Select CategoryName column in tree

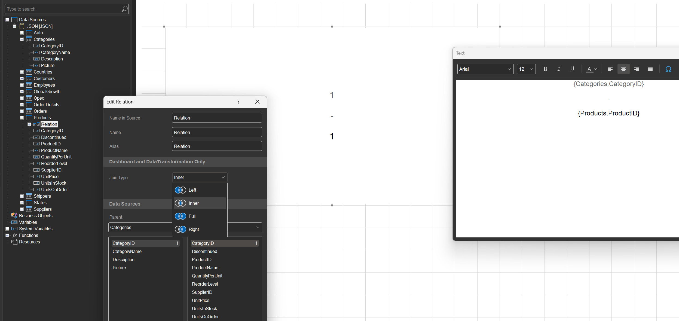[56, 52]
